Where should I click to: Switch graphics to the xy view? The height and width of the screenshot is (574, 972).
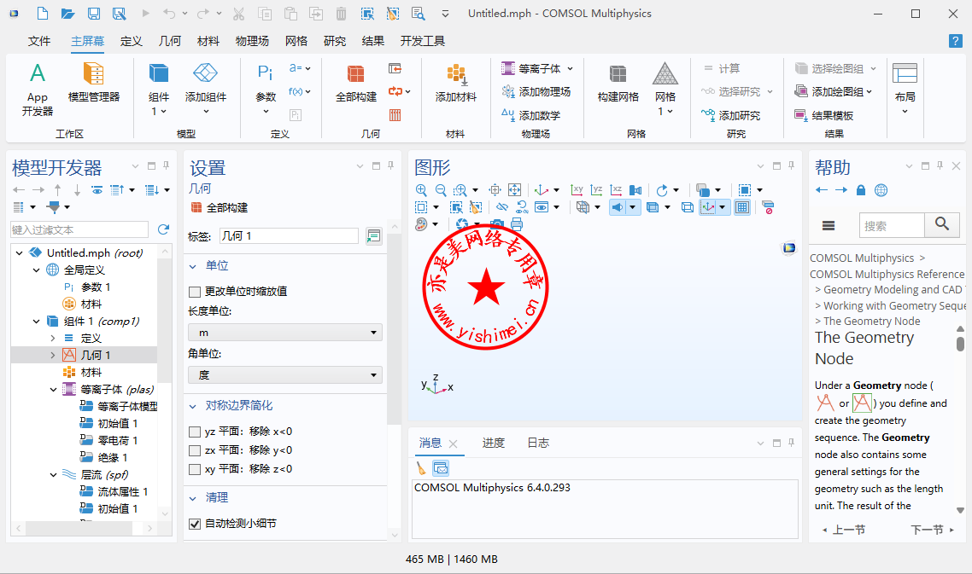577,190
